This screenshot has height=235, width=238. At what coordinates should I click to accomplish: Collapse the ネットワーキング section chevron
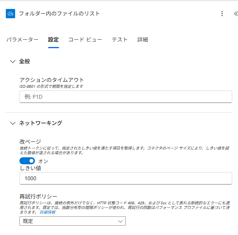12,123
